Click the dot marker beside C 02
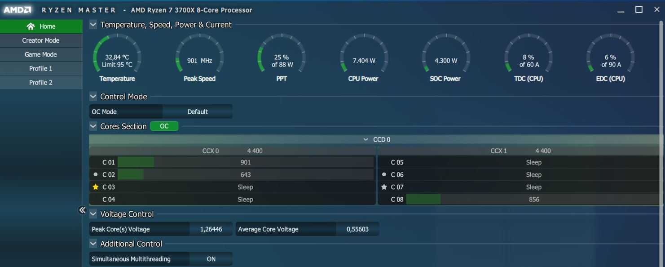Screen dimensions: 665x267 click(95, 174)
